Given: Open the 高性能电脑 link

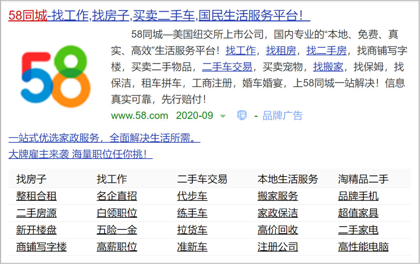Looking at the screenshot, I should point(363,247).
